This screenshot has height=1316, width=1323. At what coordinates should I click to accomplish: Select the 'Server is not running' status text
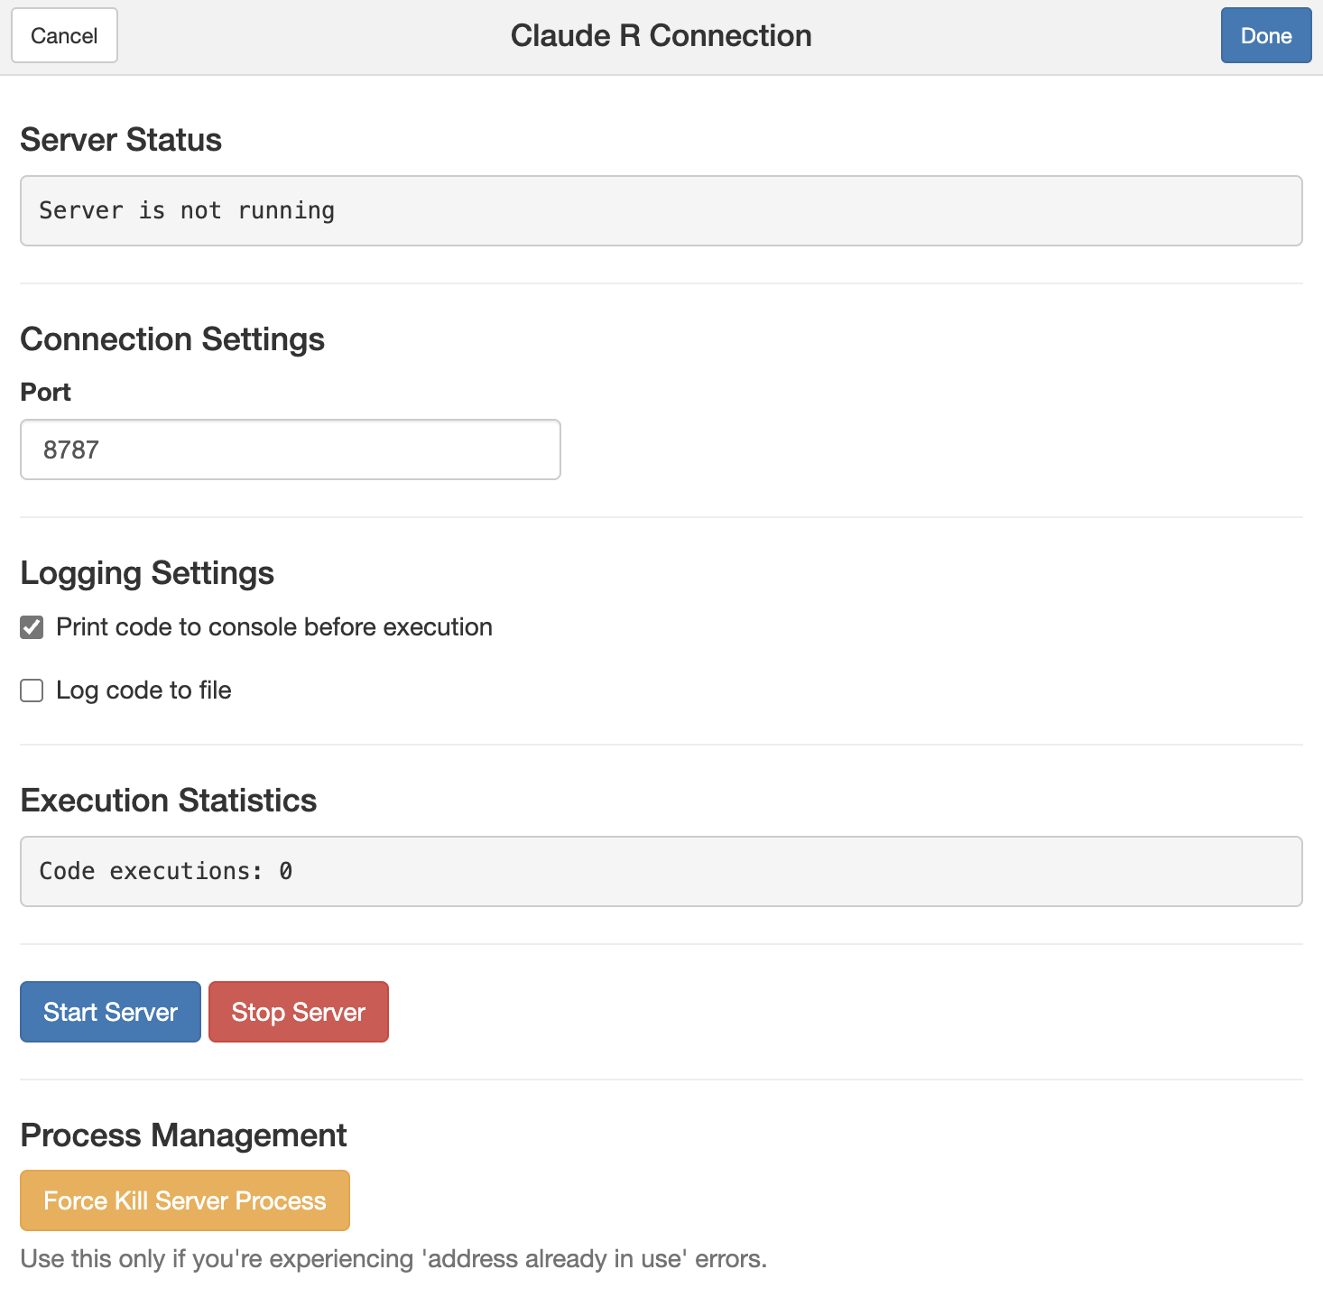point(187,210)
